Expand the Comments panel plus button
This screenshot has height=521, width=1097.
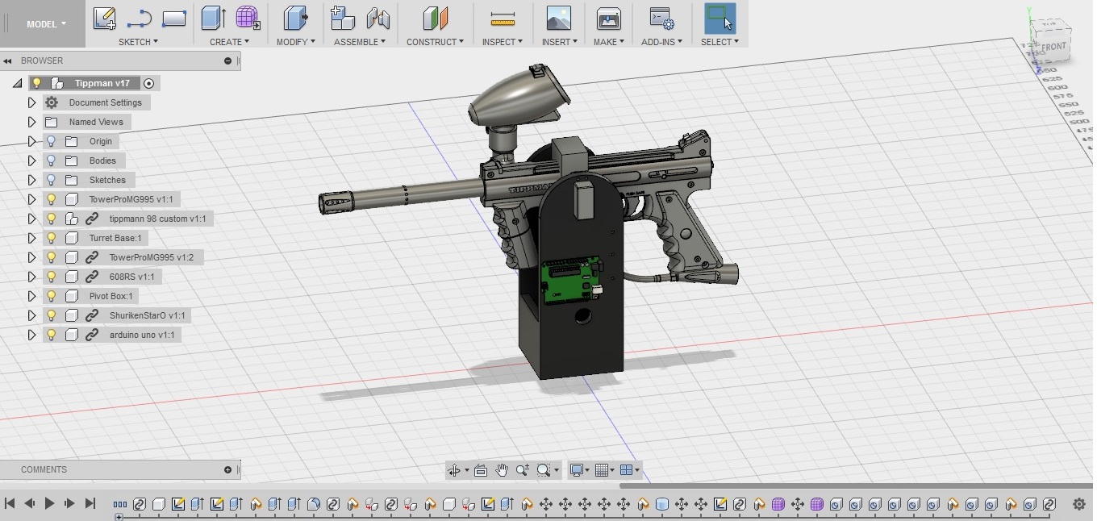click(x=227, y=469)
